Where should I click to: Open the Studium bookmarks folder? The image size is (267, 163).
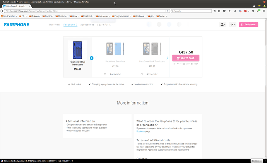(61, 16)
